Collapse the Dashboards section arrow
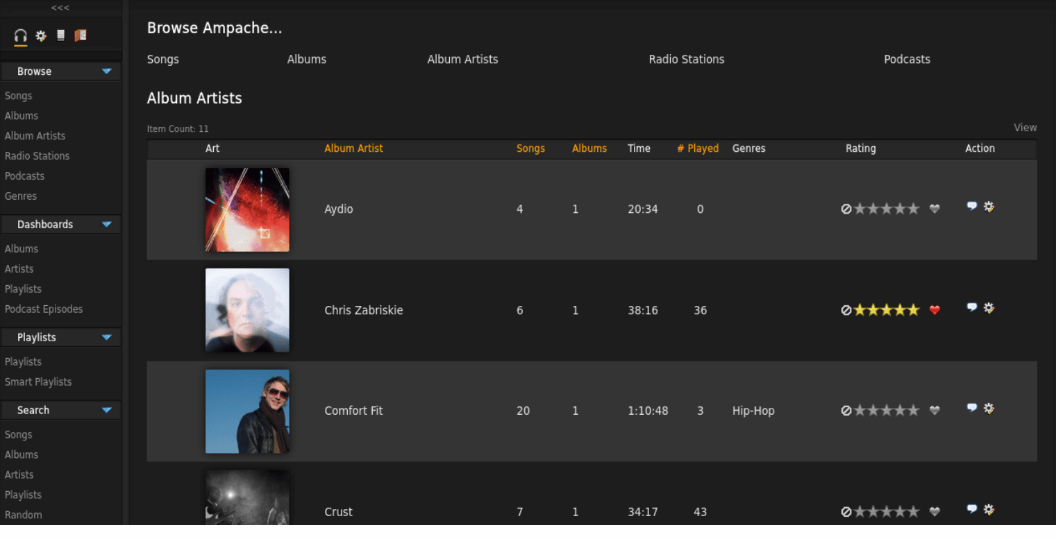Viewport: 1056px width, 539px height. click(106, 225)
